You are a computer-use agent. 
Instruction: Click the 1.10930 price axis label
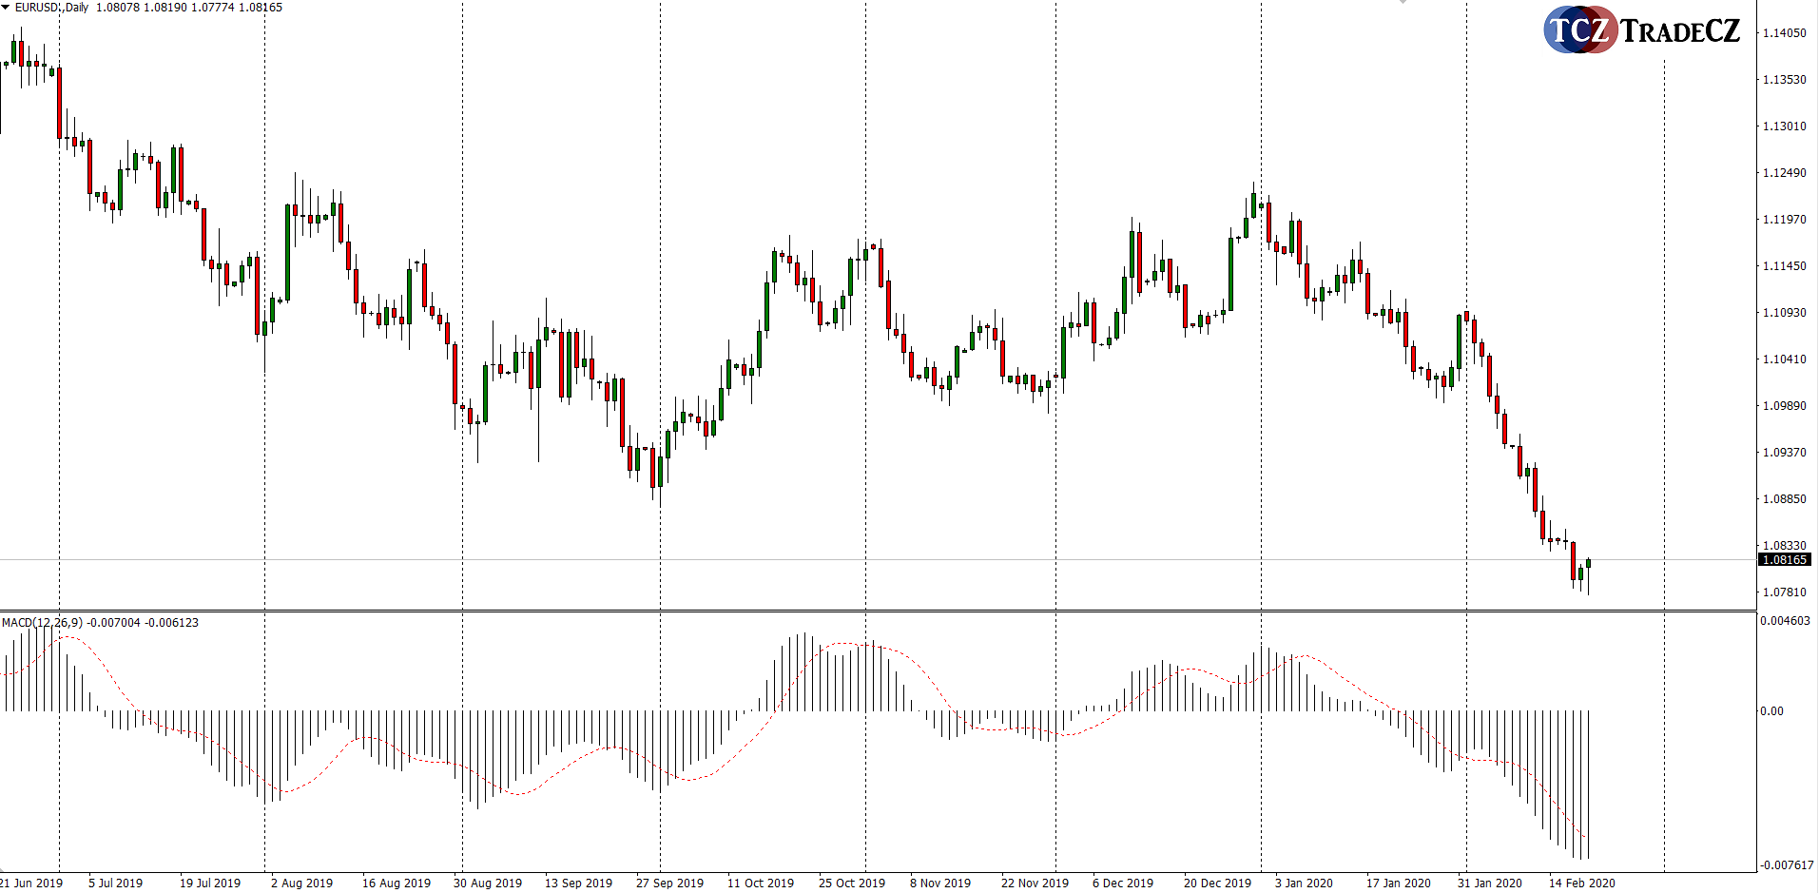1784,313
